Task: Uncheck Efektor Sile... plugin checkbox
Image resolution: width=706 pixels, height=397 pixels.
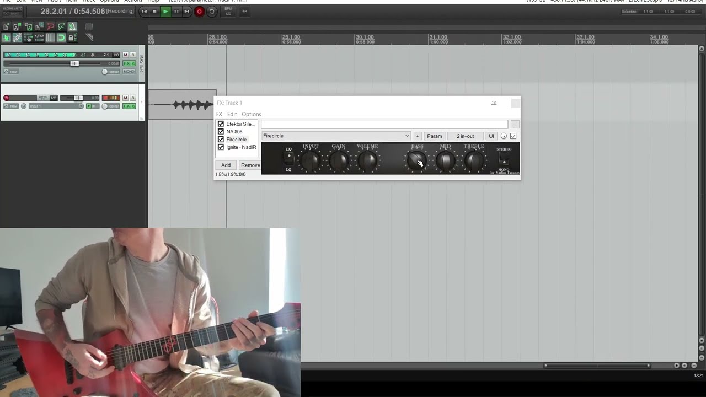Action: pyautogui.click(x=221, y=124)
